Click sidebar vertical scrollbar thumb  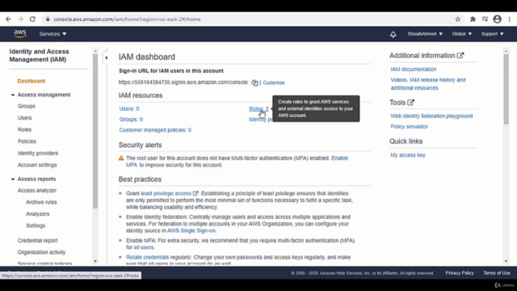95,131
